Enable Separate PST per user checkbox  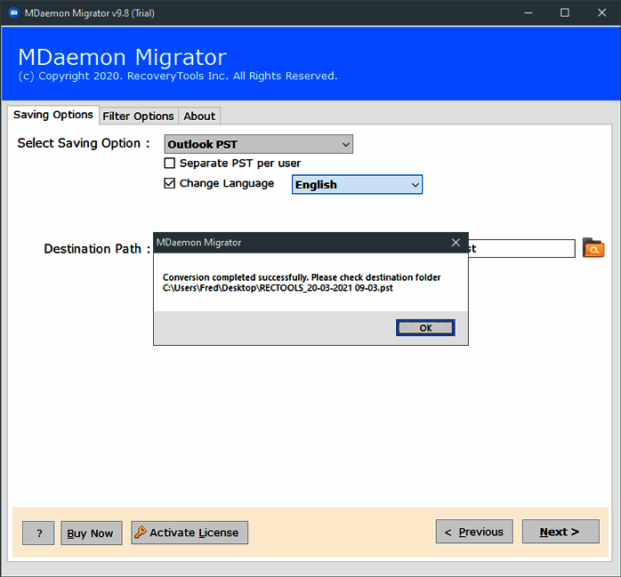170,164
